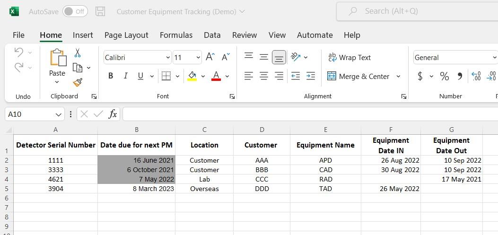Click the Save floppy disk icon

(100, 11)
